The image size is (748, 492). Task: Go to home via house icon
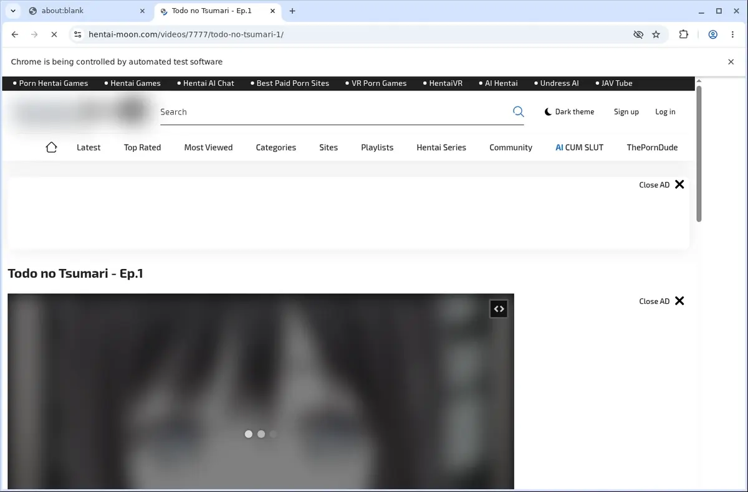51,148
